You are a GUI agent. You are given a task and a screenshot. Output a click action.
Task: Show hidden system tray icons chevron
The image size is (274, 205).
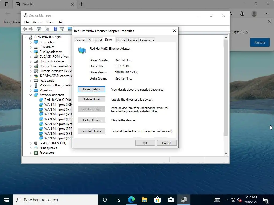(x=226, y=200)
